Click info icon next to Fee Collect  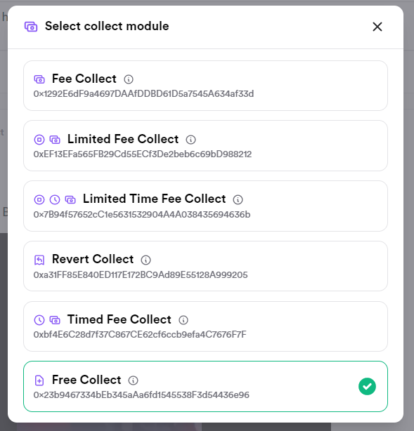(129, 79)
